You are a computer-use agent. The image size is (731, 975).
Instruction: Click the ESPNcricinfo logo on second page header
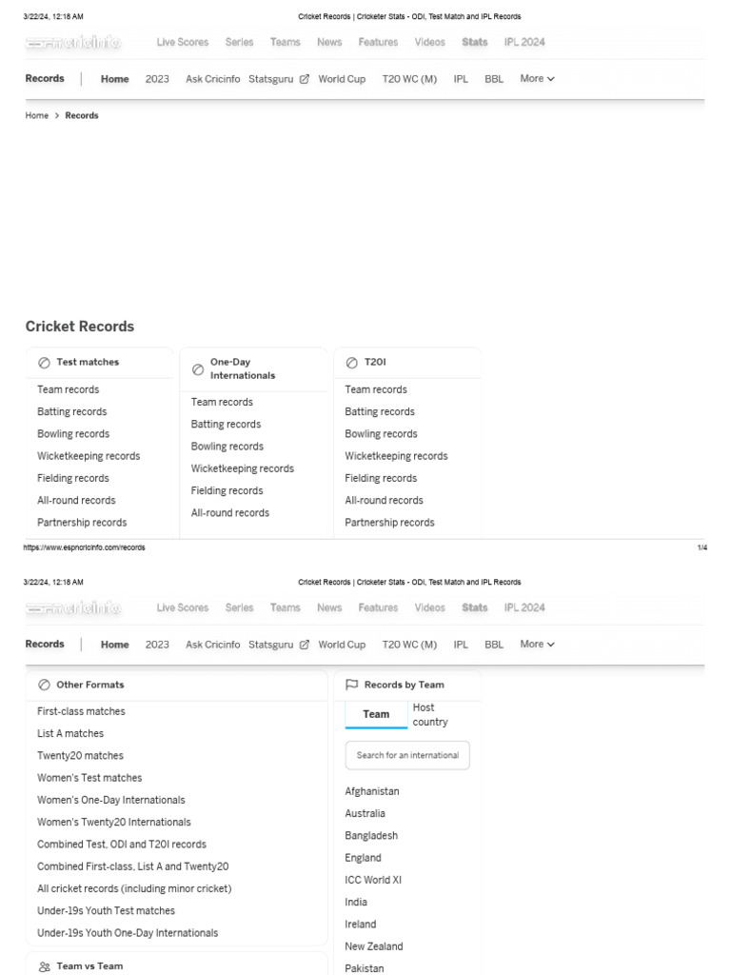tap(73, 607)
